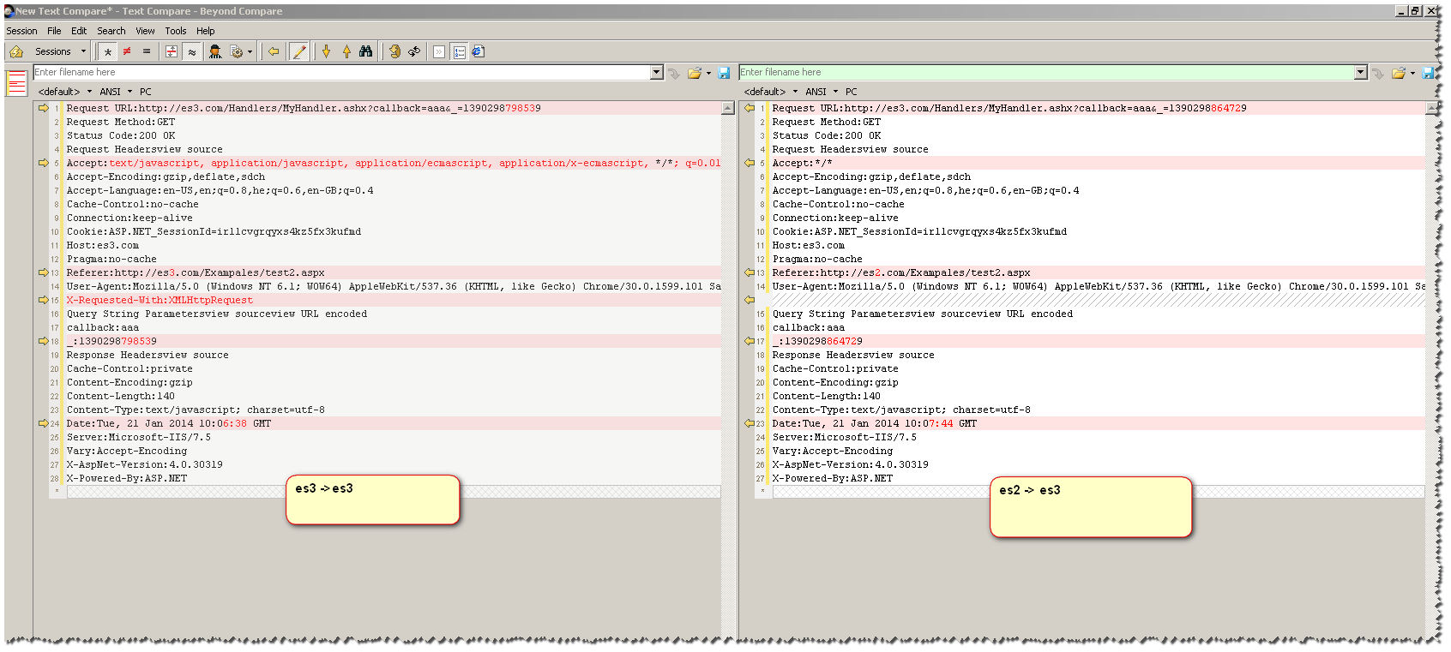The image size is (1451, 652).
Task: Toggle Ignore Unimportant Differences (≈)
Action: pyautogui.click(x=192, y=51)
